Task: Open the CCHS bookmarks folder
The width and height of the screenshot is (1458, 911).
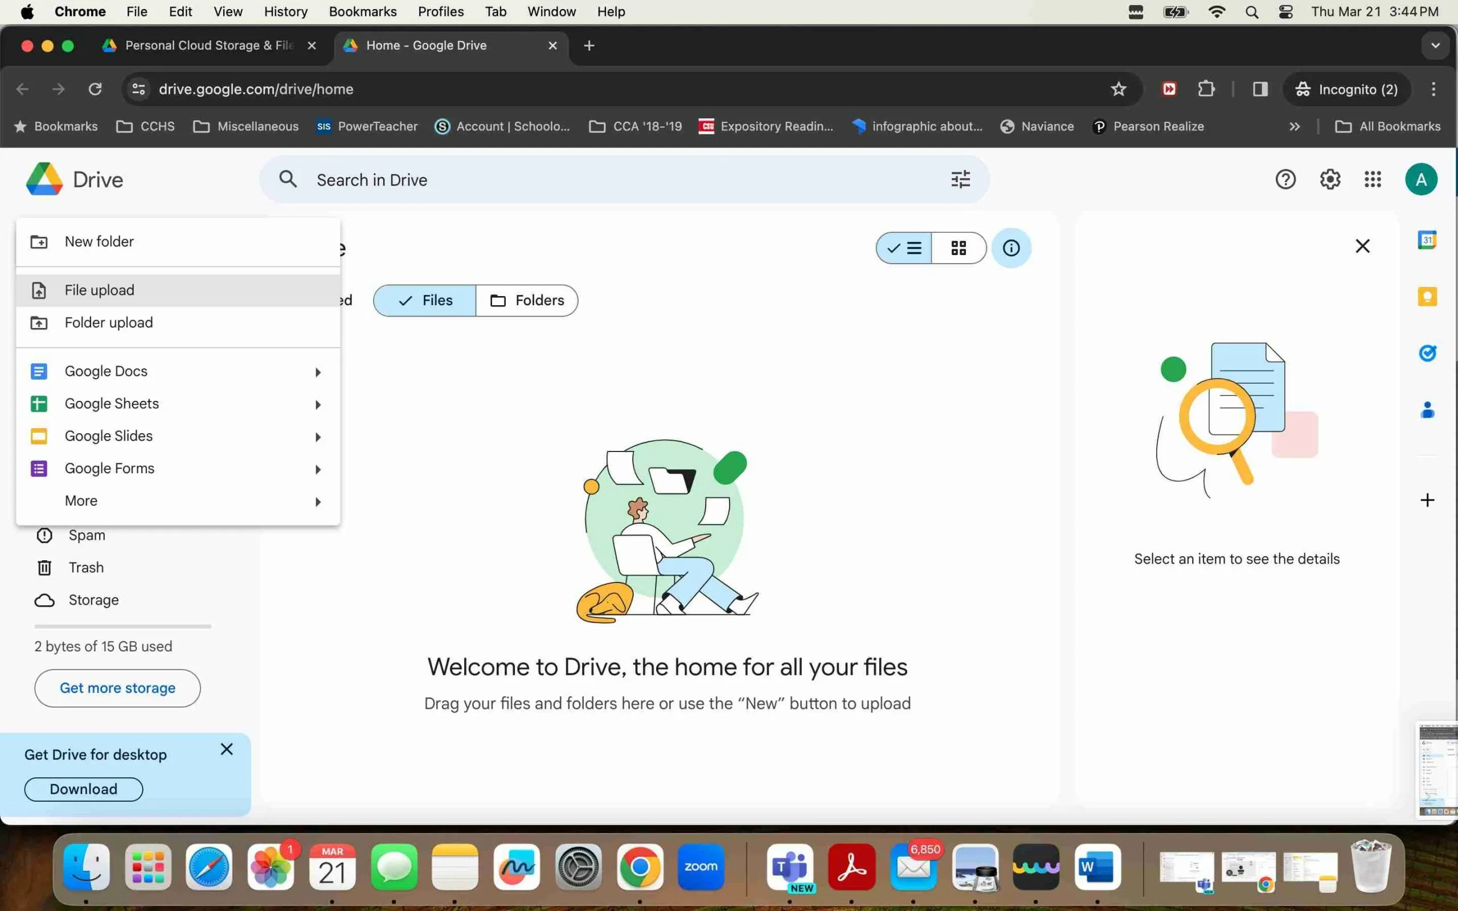Action: (x=145, y=126)
